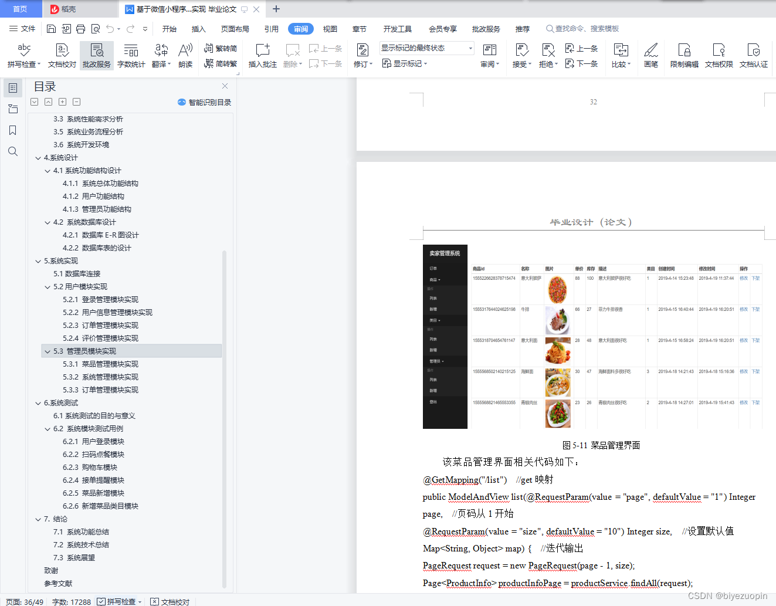
Task: Jump to 4.2.1 数据库 E-R 图设计 heading
Action: point(101,235)
